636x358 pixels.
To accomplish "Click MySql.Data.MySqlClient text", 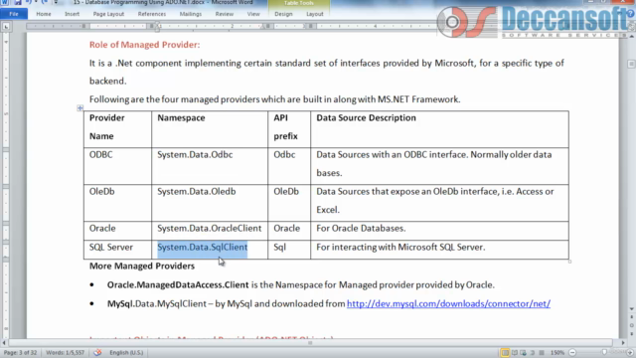I will (157, 303).
